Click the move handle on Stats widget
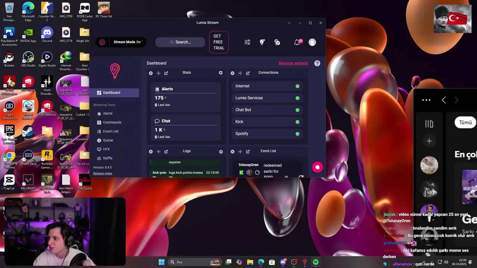 click(x=158, y=73)
